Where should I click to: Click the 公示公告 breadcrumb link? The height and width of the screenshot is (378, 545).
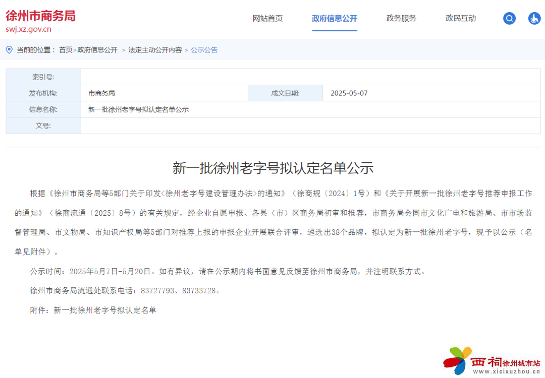[204, 50]
